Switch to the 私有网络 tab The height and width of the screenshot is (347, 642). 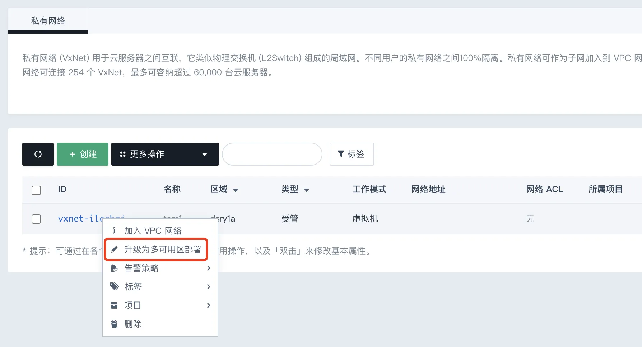click(48, 20)
